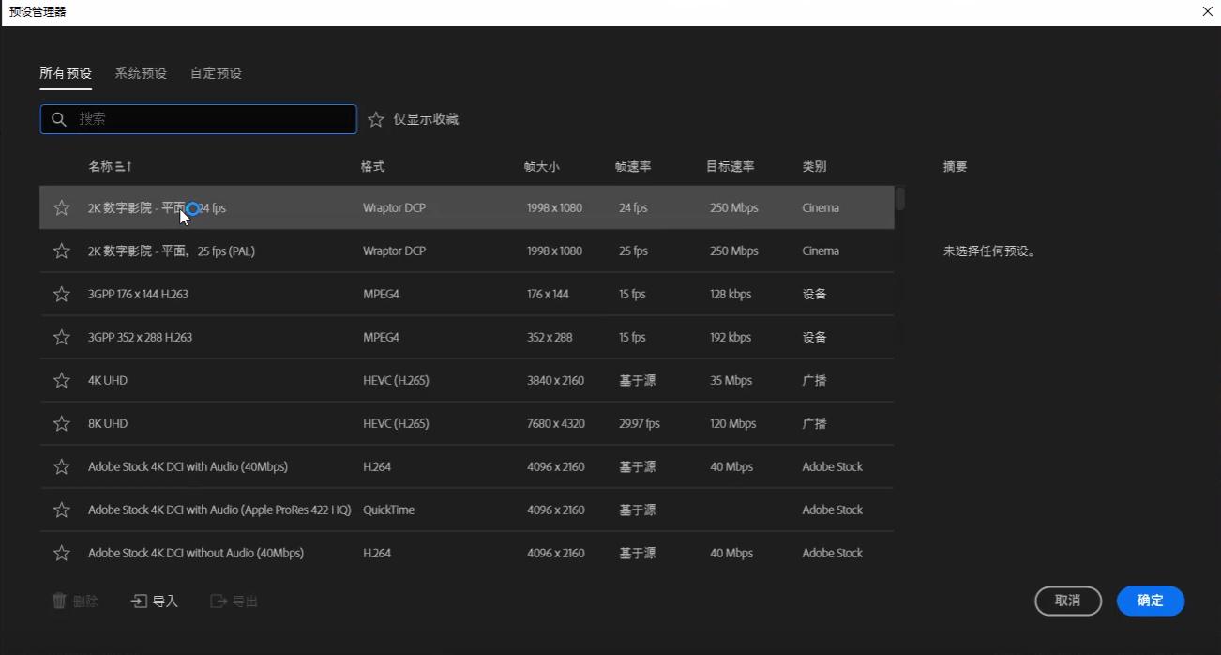Click the star icon beside 仅显示收藏
This screenshot has height=655, width=1221.
click(x=375, y=119)
